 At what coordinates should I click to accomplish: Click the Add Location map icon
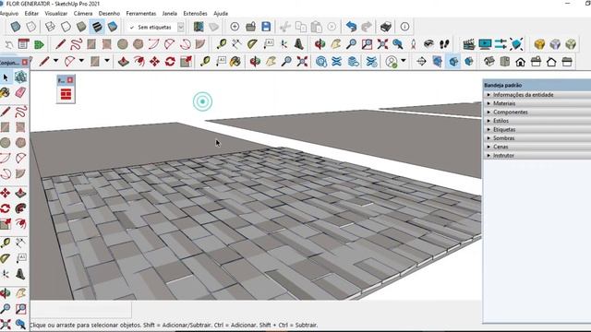tap(199, 27)
